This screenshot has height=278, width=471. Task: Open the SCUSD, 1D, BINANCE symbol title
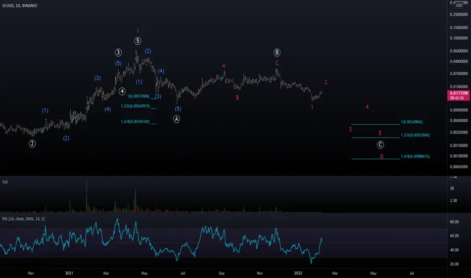(x=20, y=6)
